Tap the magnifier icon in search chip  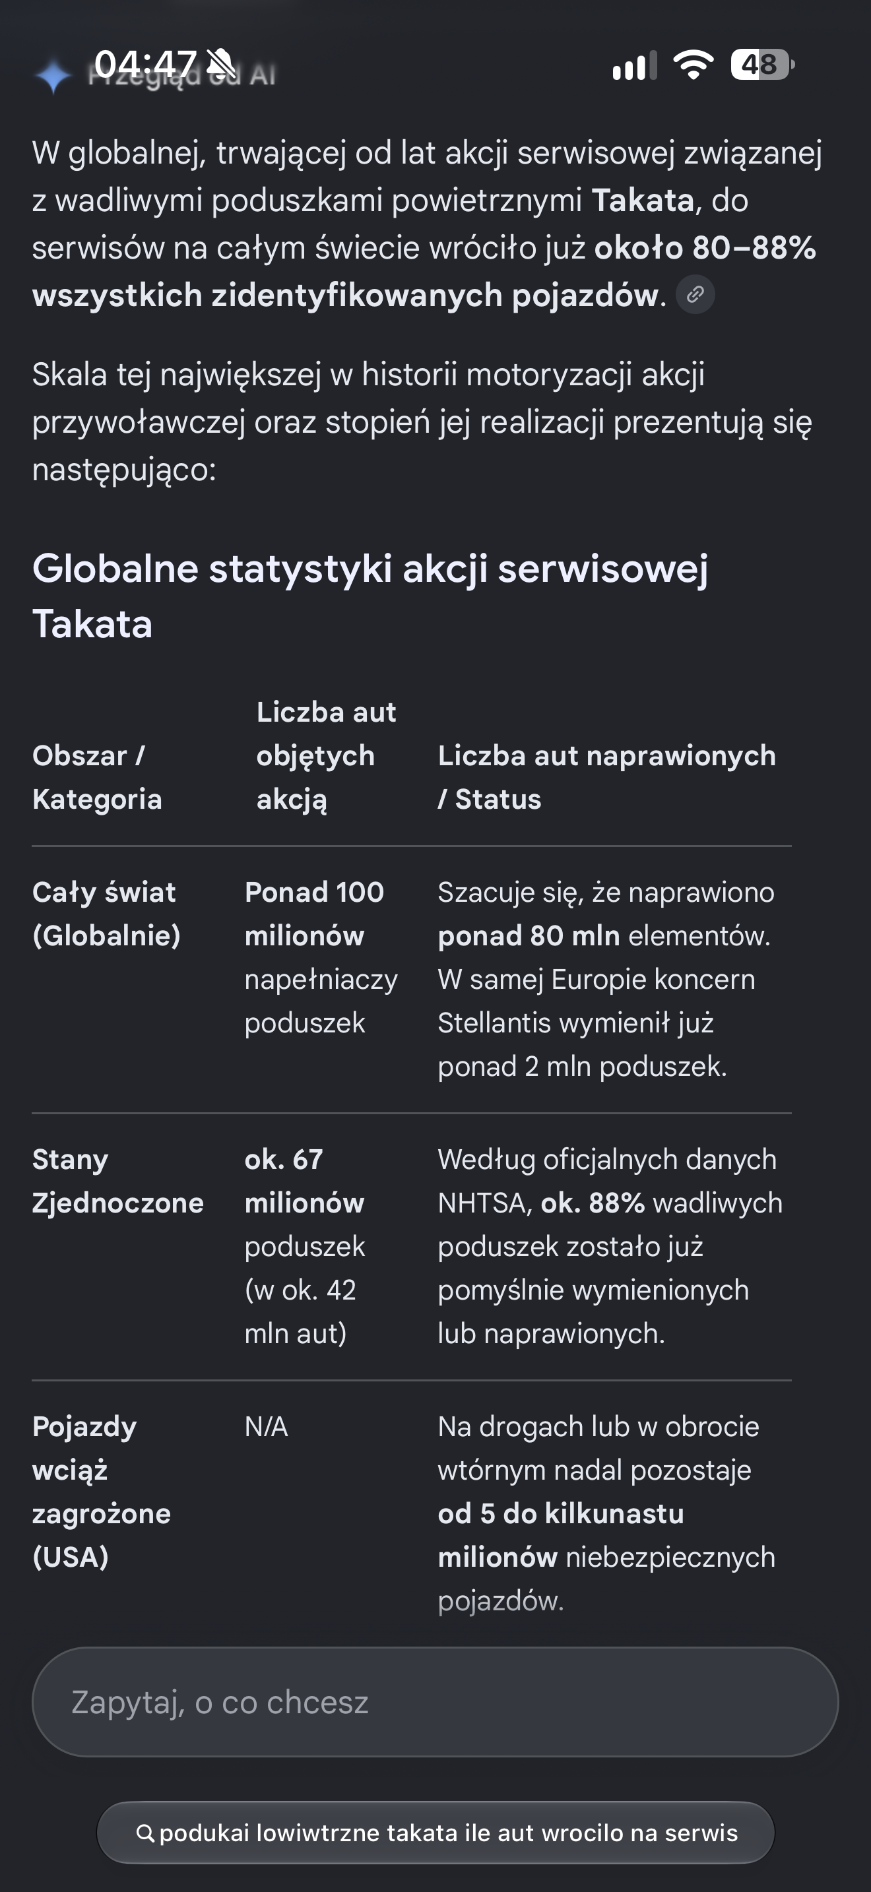click(x=145, y=1833)
